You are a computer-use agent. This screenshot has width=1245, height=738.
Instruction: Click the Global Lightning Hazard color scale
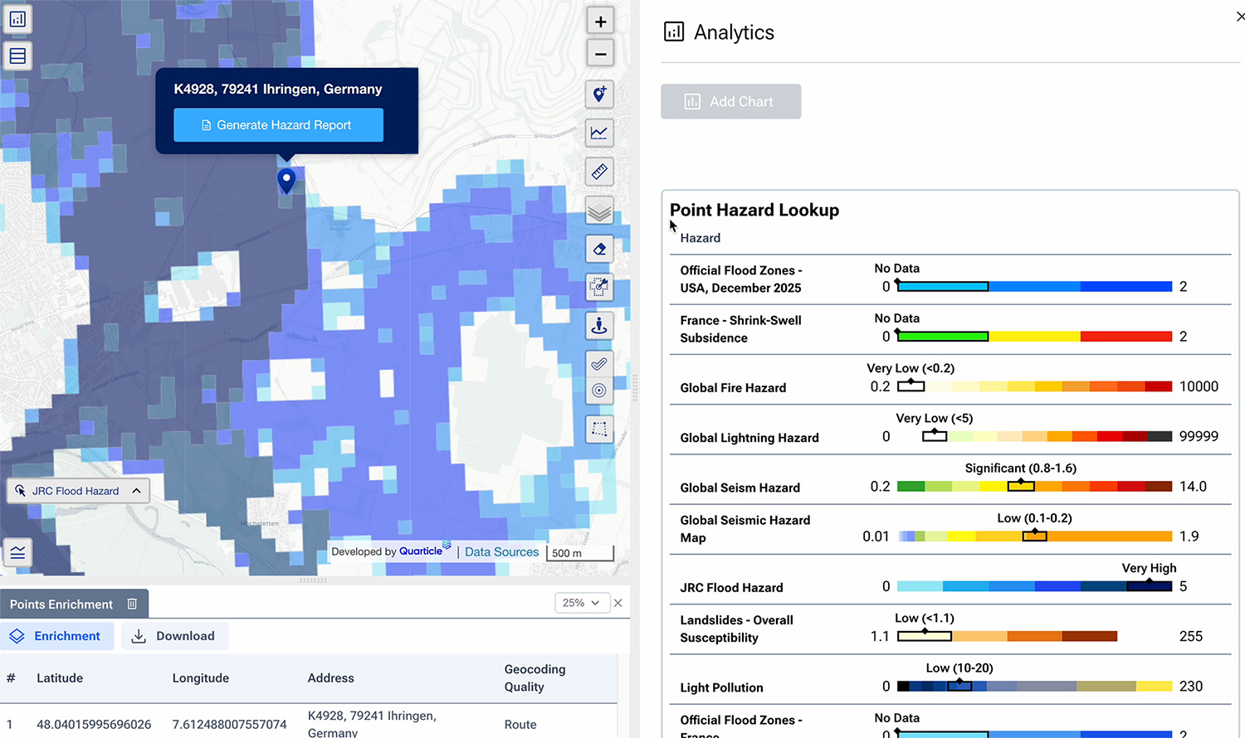1047,436
